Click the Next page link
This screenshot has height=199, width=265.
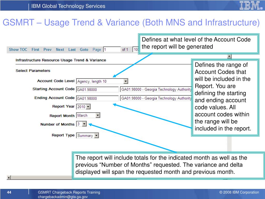point(60,49)
